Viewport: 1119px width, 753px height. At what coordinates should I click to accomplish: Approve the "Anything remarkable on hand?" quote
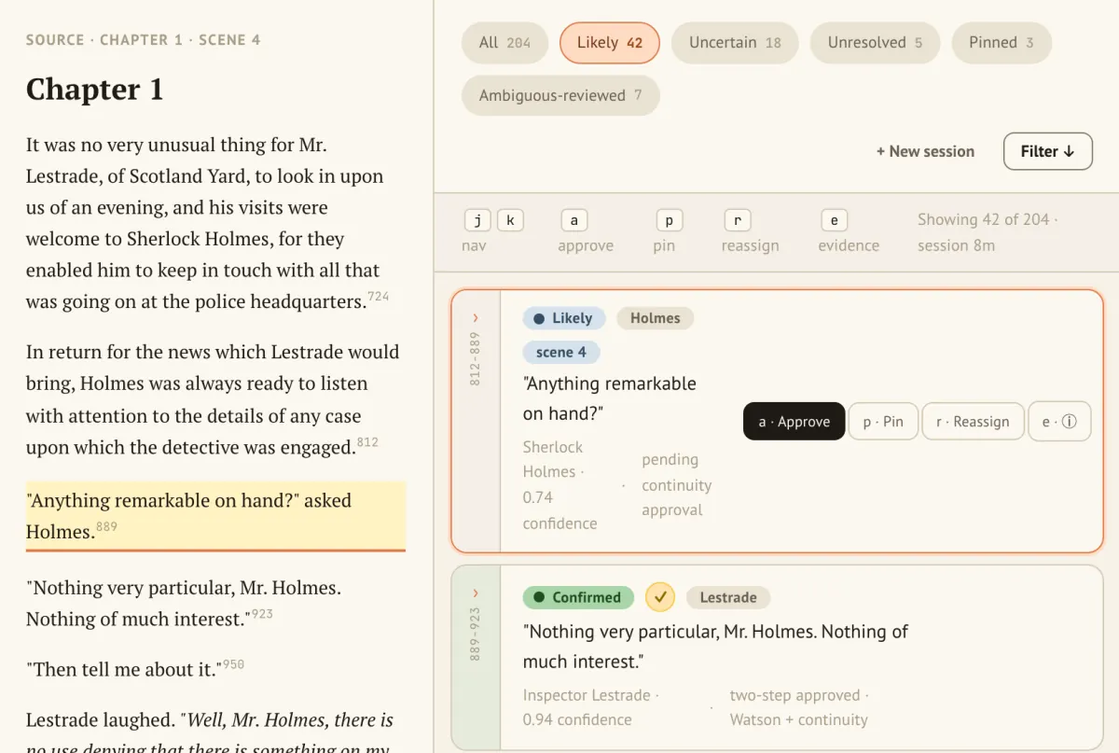pos(794,422)
